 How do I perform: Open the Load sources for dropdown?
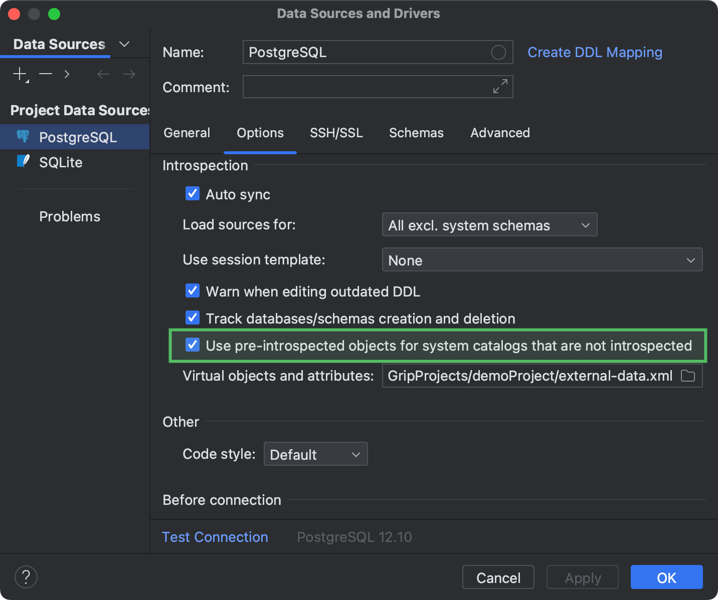coord(489,225)
